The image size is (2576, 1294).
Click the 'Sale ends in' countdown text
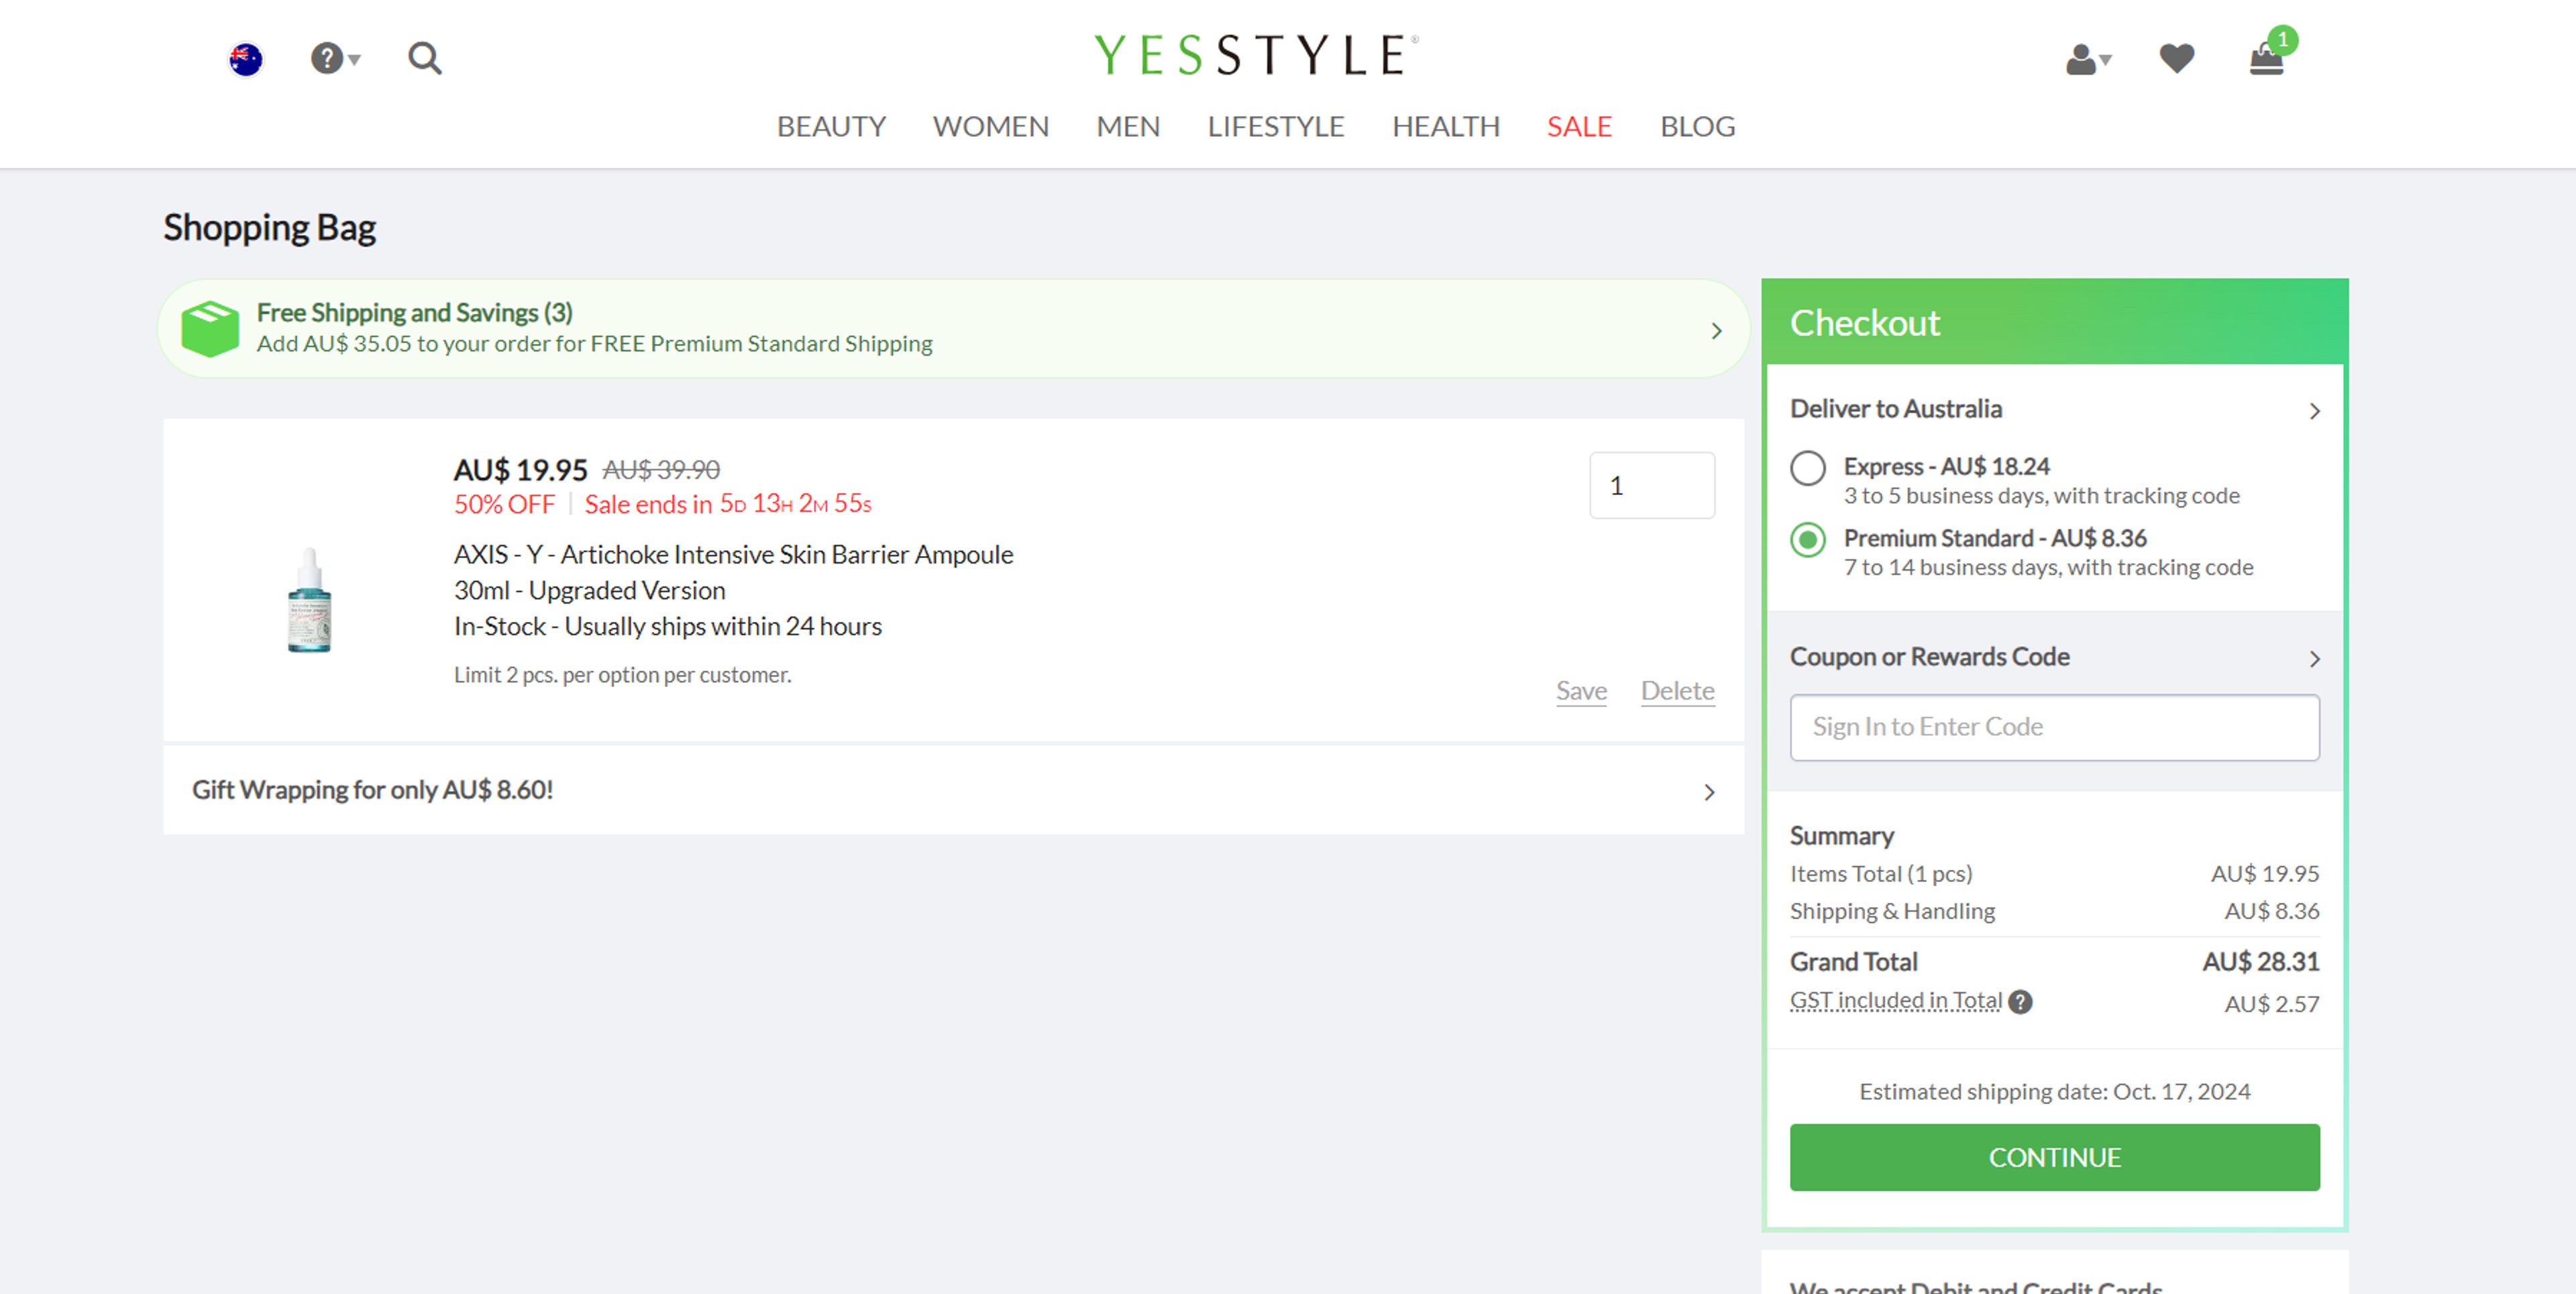pyautogui.click(x=728, y=504)
